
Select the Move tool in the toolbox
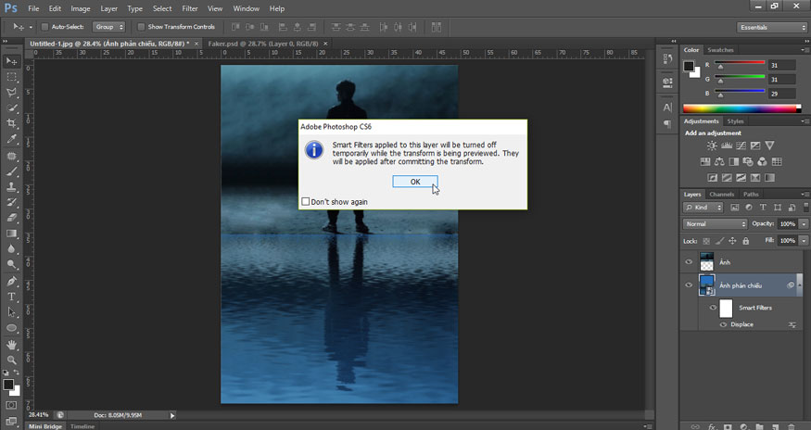tap(11, 61)
